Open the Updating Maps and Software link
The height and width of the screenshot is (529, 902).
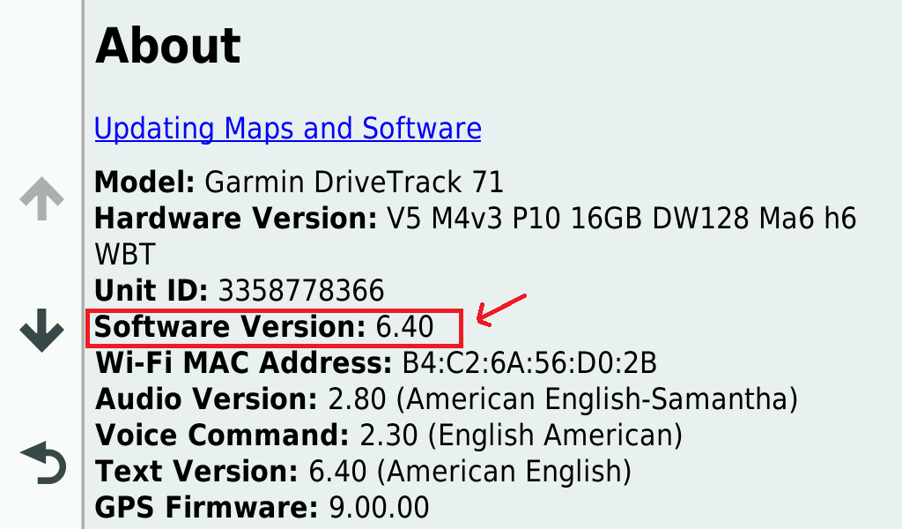[x=287, y=129]
